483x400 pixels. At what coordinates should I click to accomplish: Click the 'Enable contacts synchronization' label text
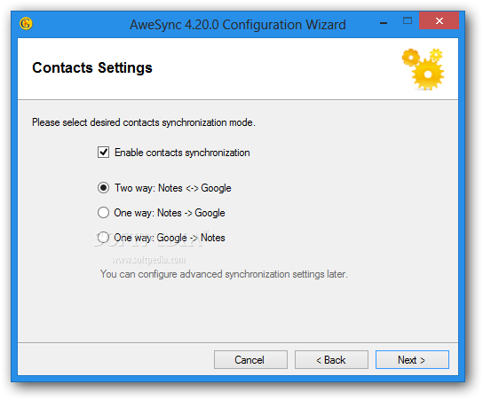pos(182,153)
